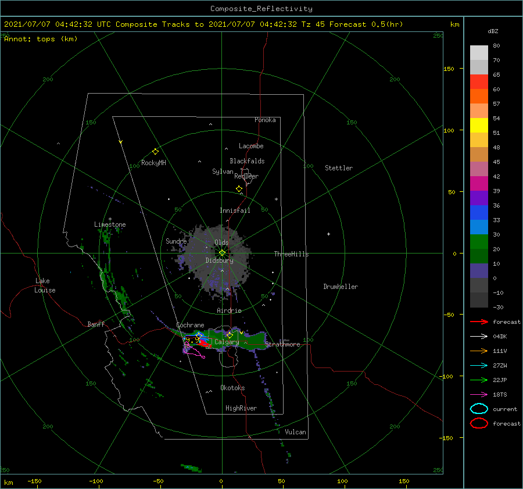
Task: Click the RockyMH label
Action: 153,163
